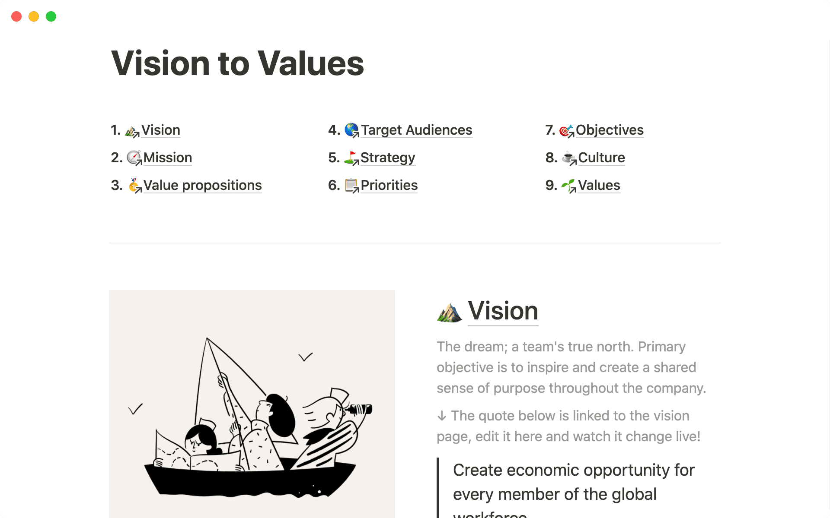Go to the Target Audiences page

(x=416, y=130)
